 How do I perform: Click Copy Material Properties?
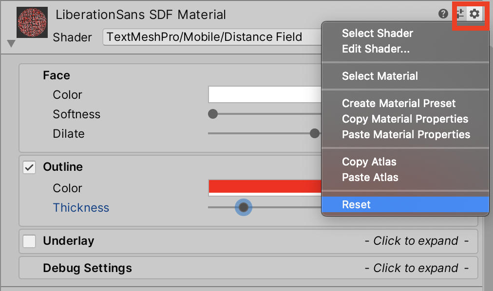point(405,119)
